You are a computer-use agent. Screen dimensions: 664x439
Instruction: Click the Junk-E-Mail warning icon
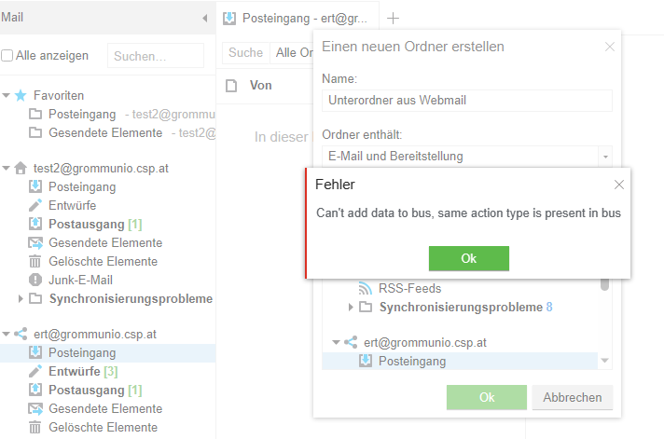click(x=35, y=280)
